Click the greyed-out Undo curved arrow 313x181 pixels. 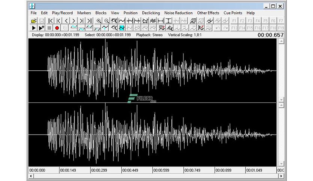(x=218, y=28)
